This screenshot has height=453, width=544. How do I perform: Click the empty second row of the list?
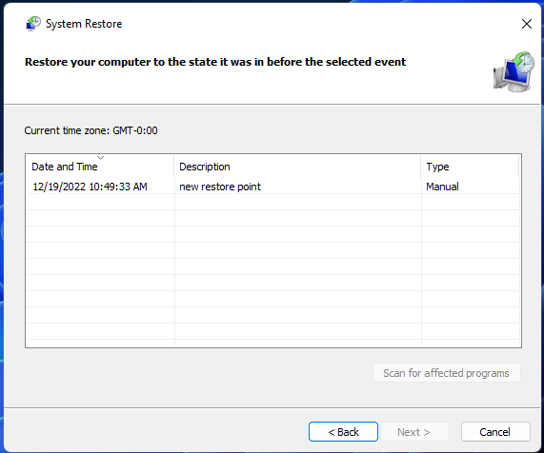pos(273,202)
